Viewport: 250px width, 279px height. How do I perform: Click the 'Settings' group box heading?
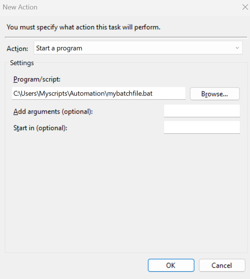tap(22, 63)
